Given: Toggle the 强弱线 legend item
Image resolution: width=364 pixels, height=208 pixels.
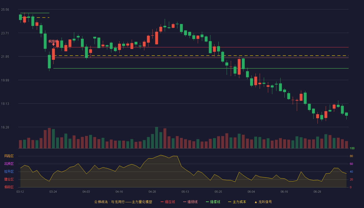Looking at the screenshot, I should coord(190,202).
